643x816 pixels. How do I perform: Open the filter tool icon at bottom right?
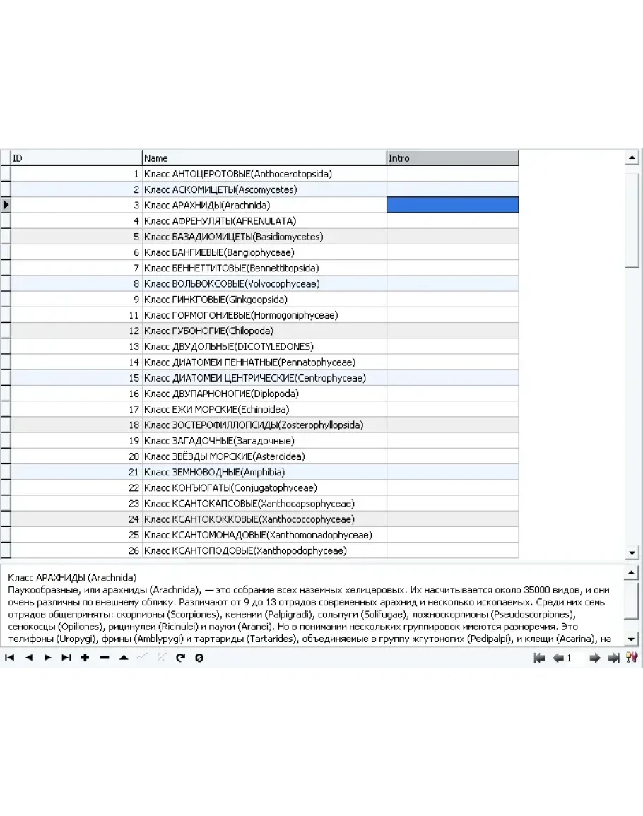click(x=632, y=658)
